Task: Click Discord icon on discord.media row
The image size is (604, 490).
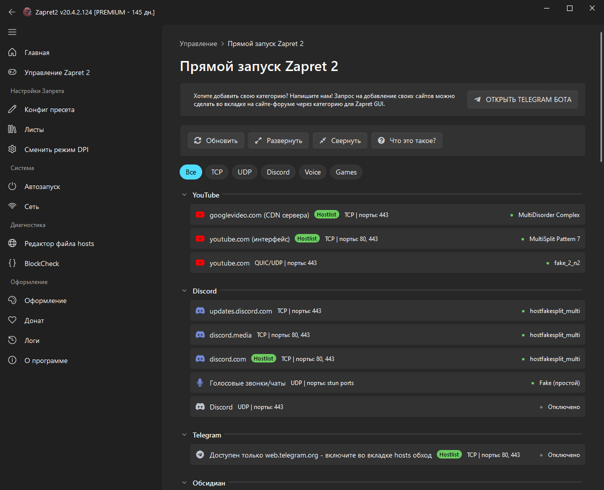Action: click(200, 335)
